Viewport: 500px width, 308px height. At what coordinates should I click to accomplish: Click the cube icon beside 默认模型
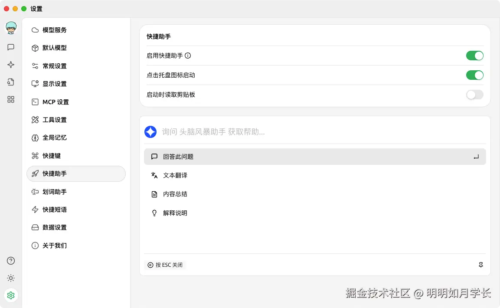[x=35, y=48]
